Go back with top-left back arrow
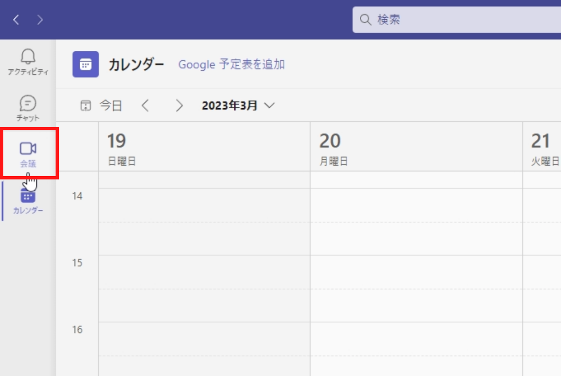Image resolution: width=561 pixels, height=376 pixels. tap(16, 20)
